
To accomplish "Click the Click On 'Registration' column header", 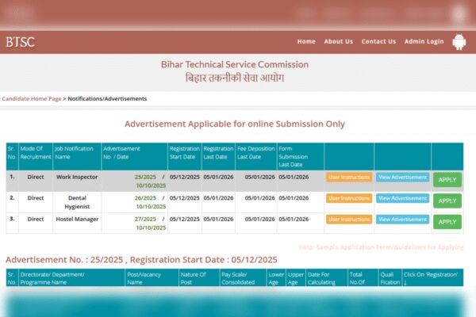I will tap(432, 278).
